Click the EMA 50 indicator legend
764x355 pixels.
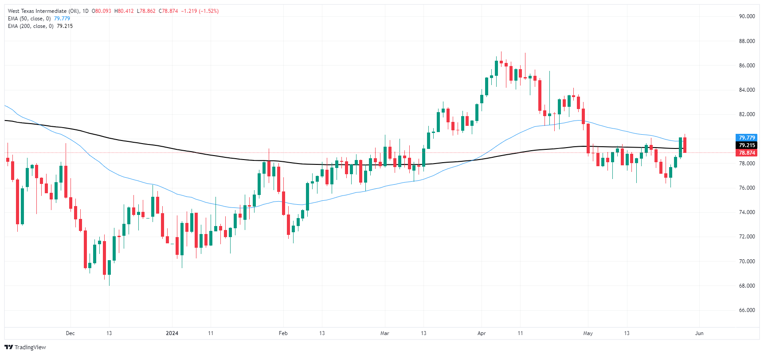pyautogui.click(x=29, y=19)
